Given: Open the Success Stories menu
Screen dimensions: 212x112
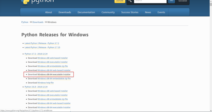Looking at the screenshot, I should tap(130, 12).
